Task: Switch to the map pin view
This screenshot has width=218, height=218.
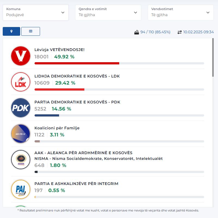Action: [x=11, y=31]
